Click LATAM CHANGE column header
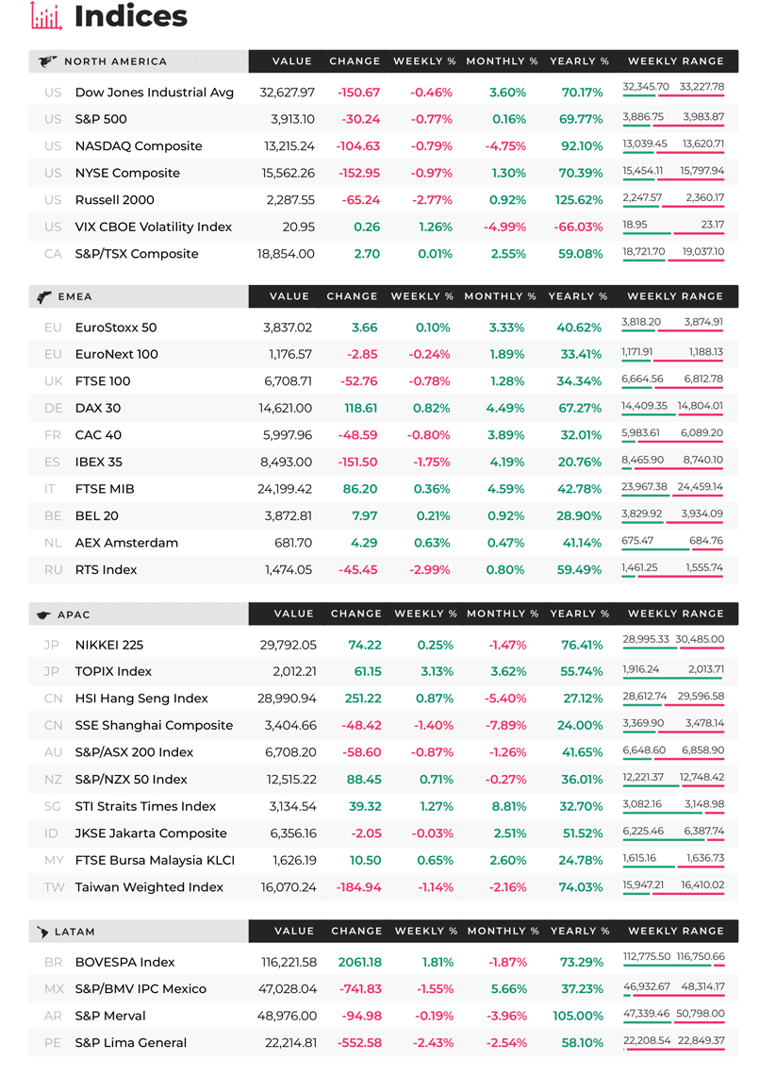Viewport: 760px width, 1078px height. 357,931
